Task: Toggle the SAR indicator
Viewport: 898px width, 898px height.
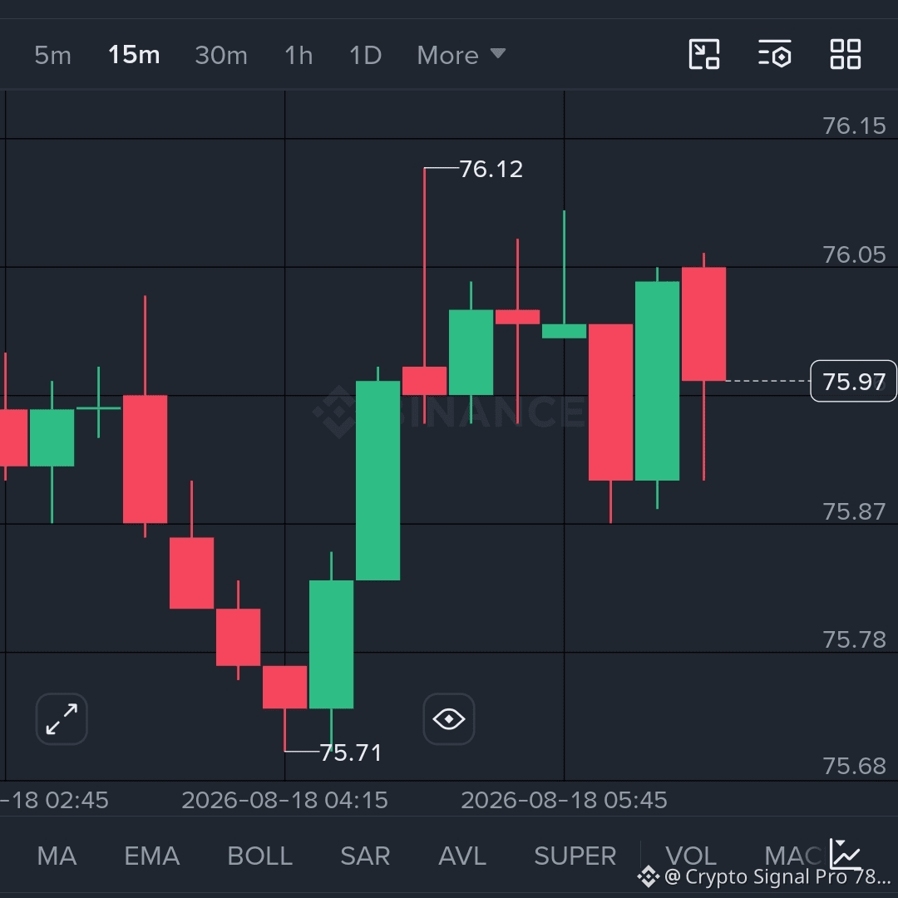Action: pos(365,856)
